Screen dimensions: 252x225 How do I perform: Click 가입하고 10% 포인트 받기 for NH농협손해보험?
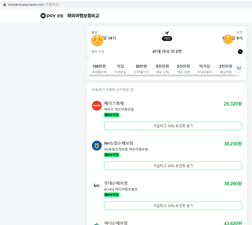click(173, 166)
